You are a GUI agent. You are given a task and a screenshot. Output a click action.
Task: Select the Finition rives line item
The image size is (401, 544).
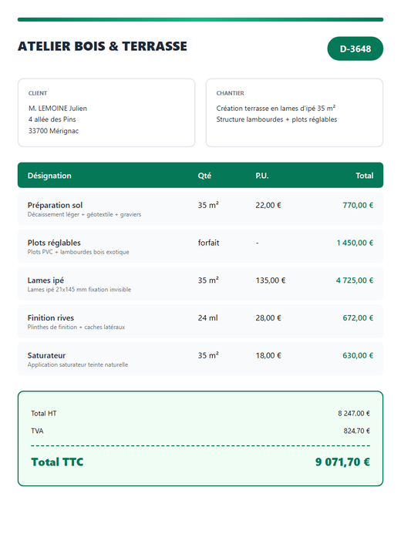click(x=200, y=321)
